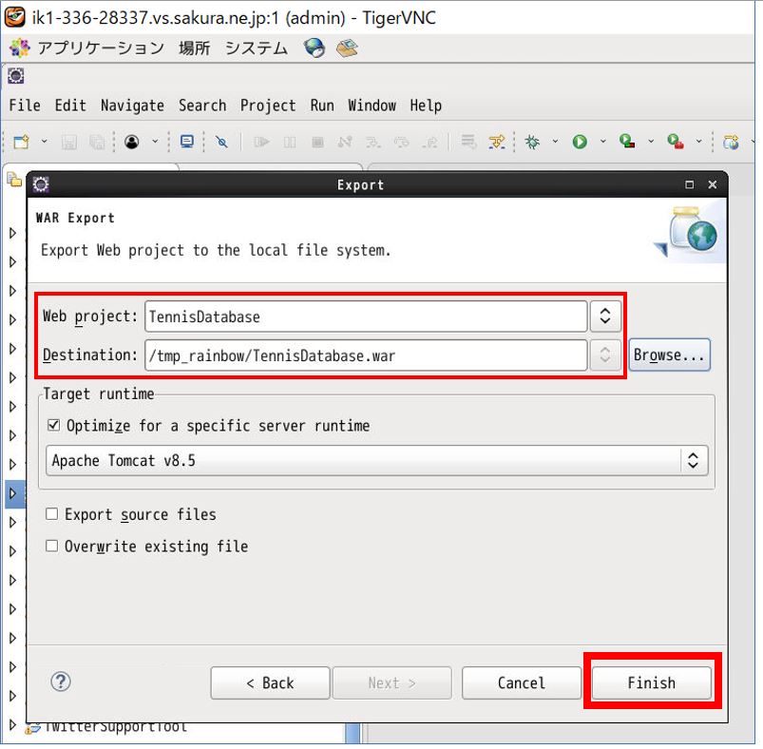The width and height of the screenshot is (763, 749).
Task: Click the help question mark icon
Action: pos(61,682)
